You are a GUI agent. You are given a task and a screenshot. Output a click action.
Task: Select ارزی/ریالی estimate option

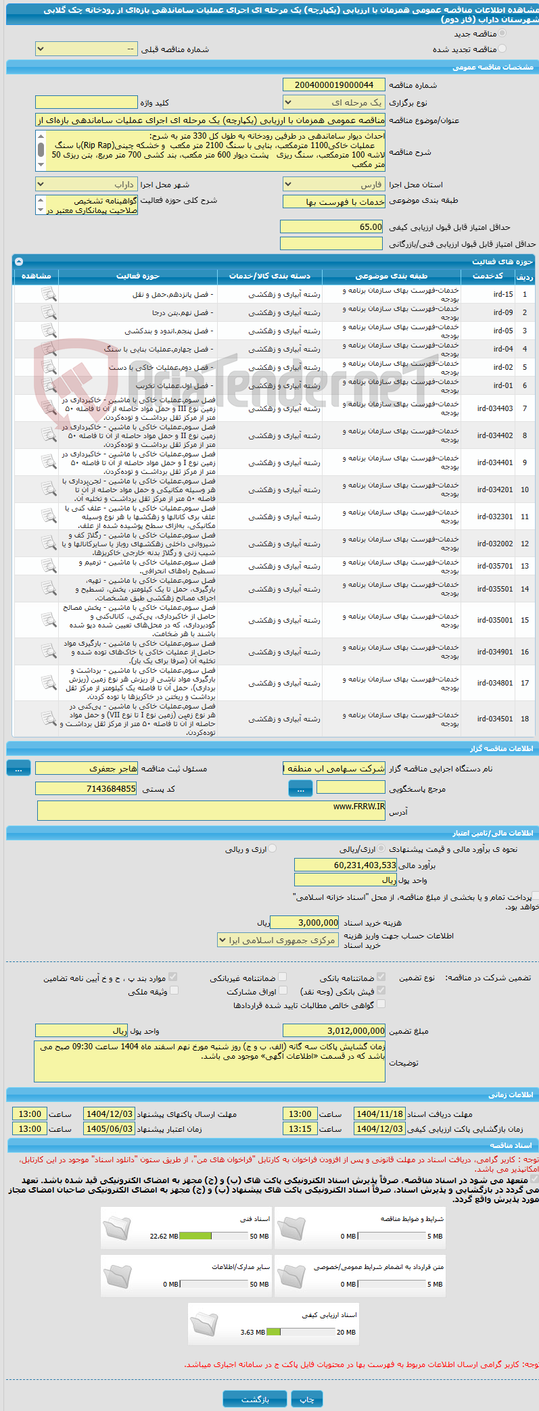pyautogui.click(x=381, y=848)
